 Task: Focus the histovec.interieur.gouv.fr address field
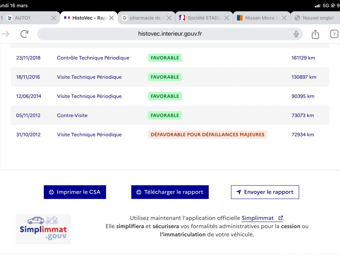170,34
